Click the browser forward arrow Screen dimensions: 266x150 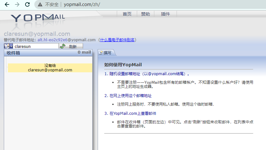(17, 4)
